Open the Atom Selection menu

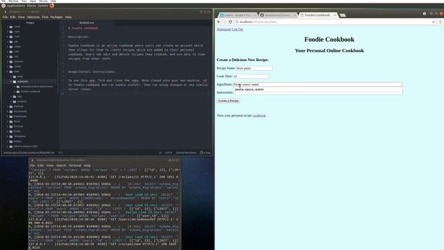33,17
